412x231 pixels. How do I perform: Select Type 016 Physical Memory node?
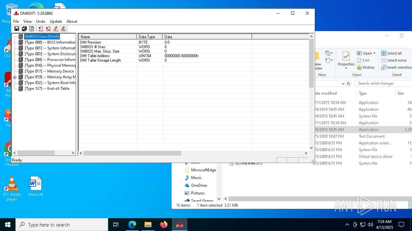pyautogui.click(x=50, y=65)
